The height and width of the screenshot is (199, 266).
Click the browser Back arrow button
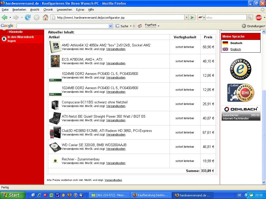[5, 17]
